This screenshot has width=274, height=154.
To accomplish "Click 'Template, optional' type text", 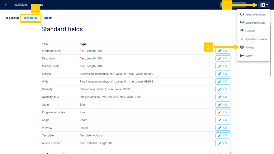I will click(92, 135).
